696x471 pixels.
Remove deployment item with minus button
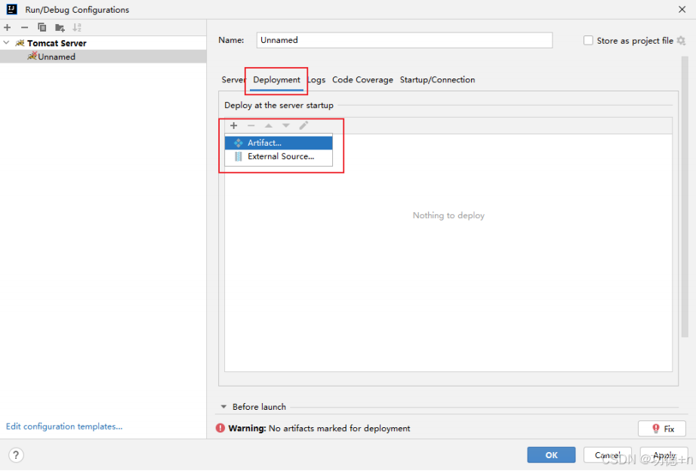[x=251, y=125]
